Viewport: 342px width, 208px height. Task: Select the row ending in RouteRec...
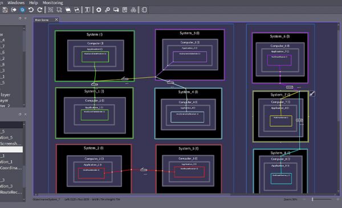(11, 192)
